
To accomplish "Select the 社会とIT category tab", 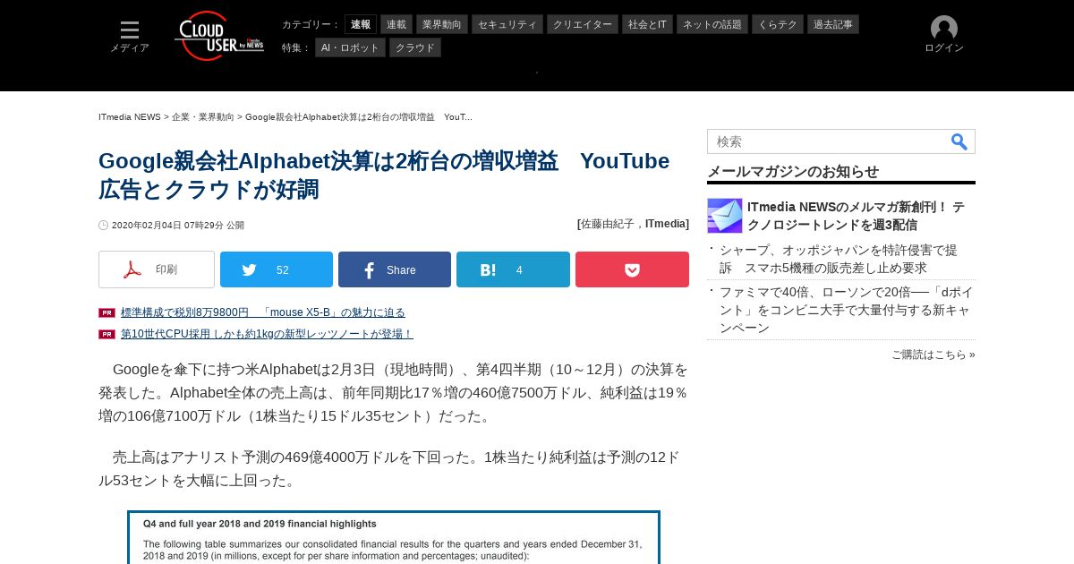I will click(647, 24).
